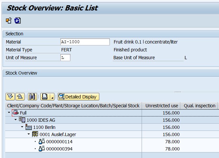
Task: Click the Refresh icon in toolbar
Action: (x=17, y=21)
